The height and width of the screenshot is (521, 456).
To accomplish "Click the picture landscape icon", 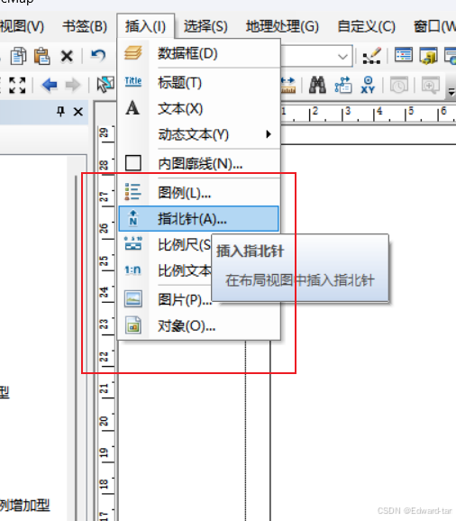I will tap(133, 298).
